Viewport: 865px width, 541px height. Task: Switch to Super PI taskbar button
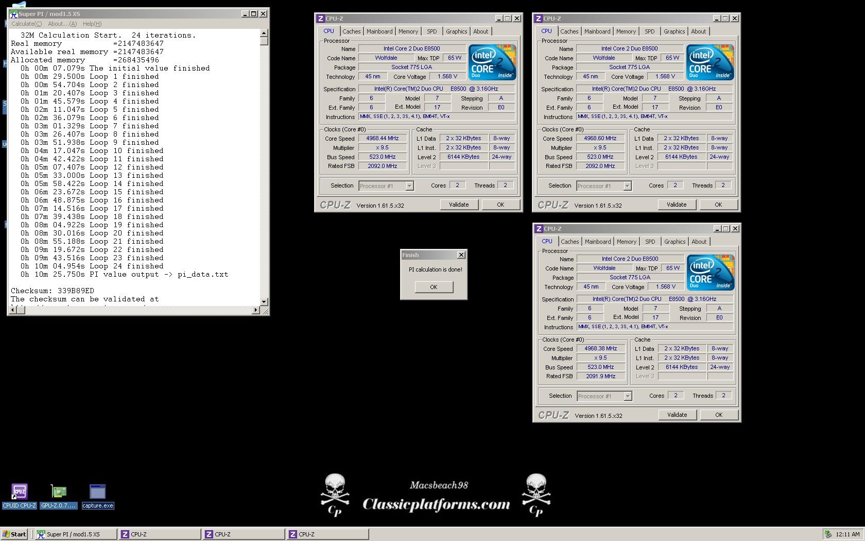click(x=76, y=534)
